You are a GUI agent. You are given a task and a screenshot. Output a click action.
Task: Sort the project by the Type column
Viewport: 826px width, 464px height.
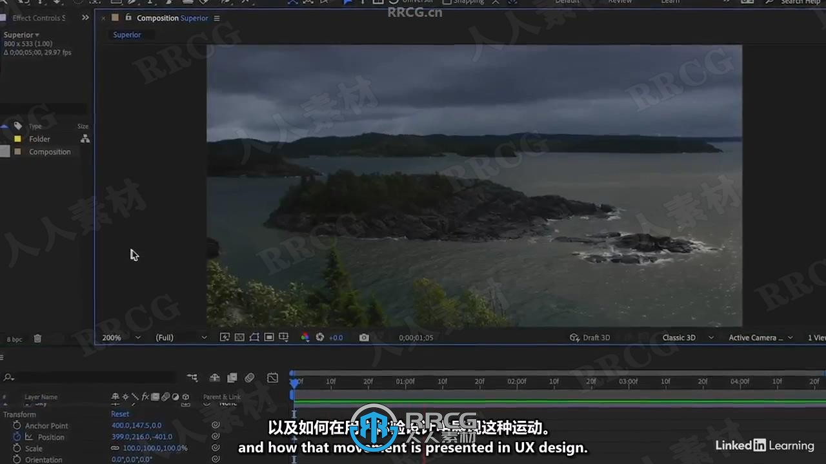[x=35, y=126]
